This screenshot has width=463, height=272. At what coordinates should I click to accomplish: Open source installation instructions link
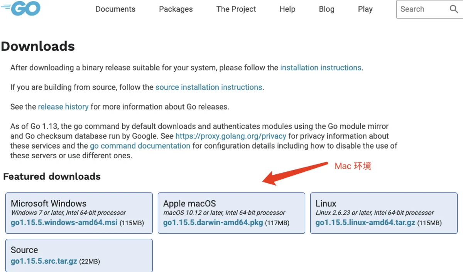[x=209, y=87]
